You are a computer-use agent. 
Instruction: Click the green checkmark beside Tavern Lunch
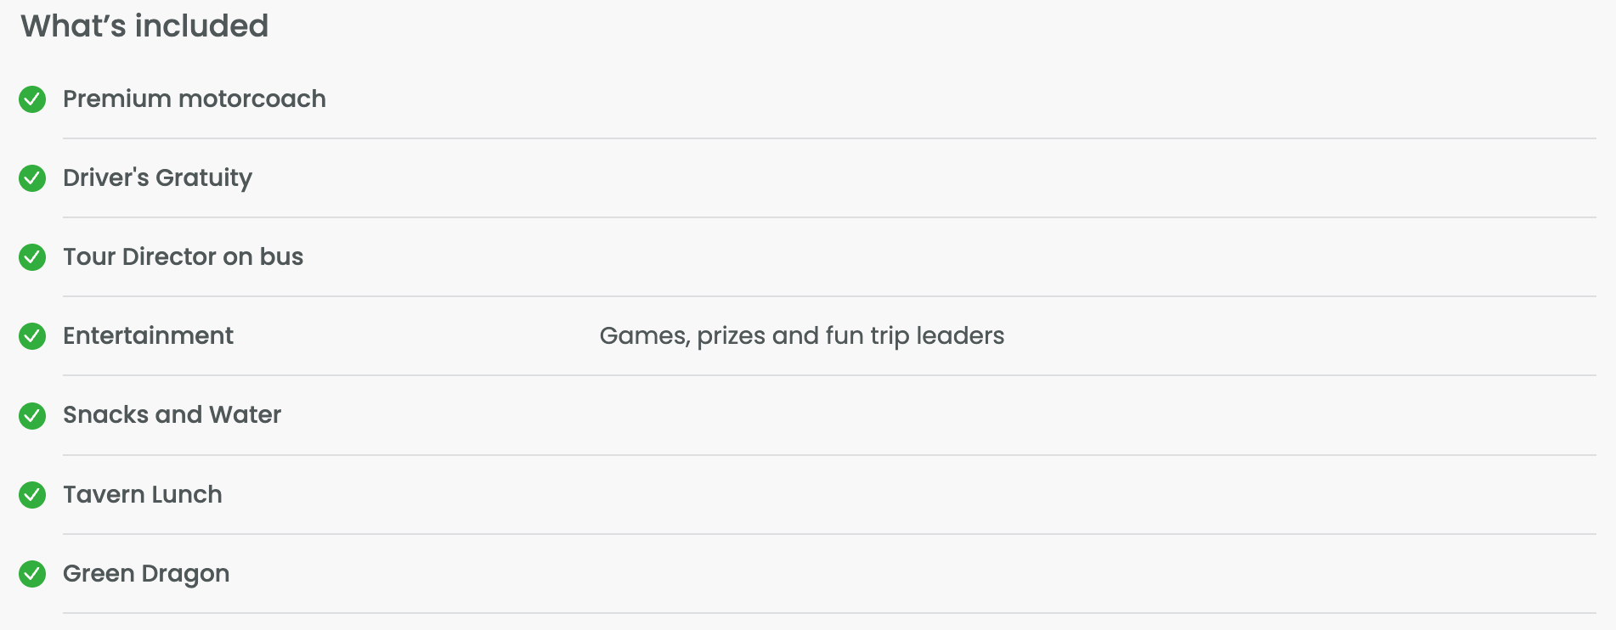click(32, 495)
